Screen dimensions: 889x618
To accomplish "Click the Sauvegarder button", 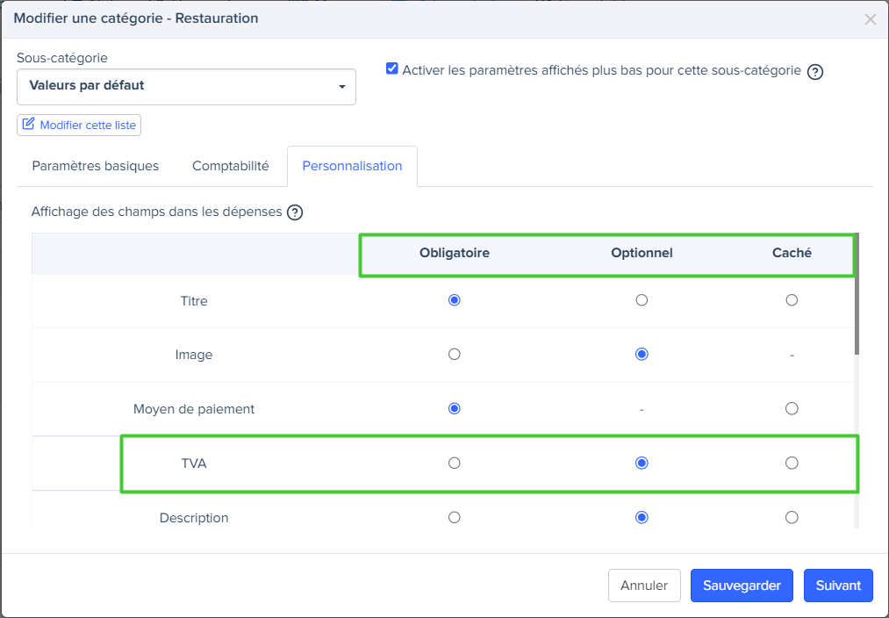I will (x=742, y=586).
